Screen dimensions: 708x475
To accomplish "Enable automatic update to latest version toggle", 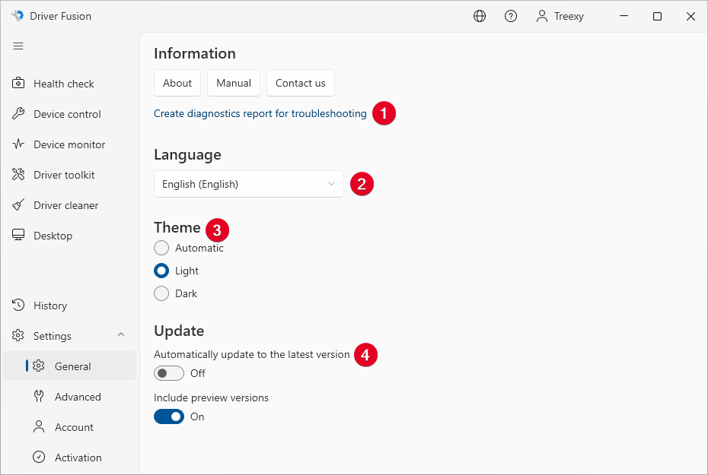I will pyautogui.click(x=169, y=373).
